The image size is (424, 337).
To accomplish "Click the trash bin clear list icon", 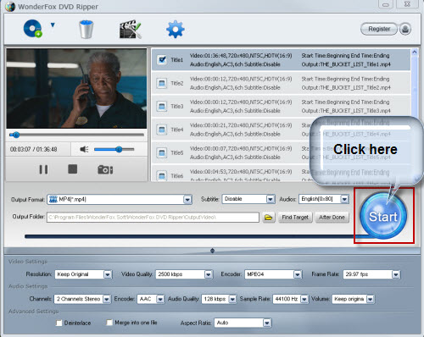I will pos(86,29).
